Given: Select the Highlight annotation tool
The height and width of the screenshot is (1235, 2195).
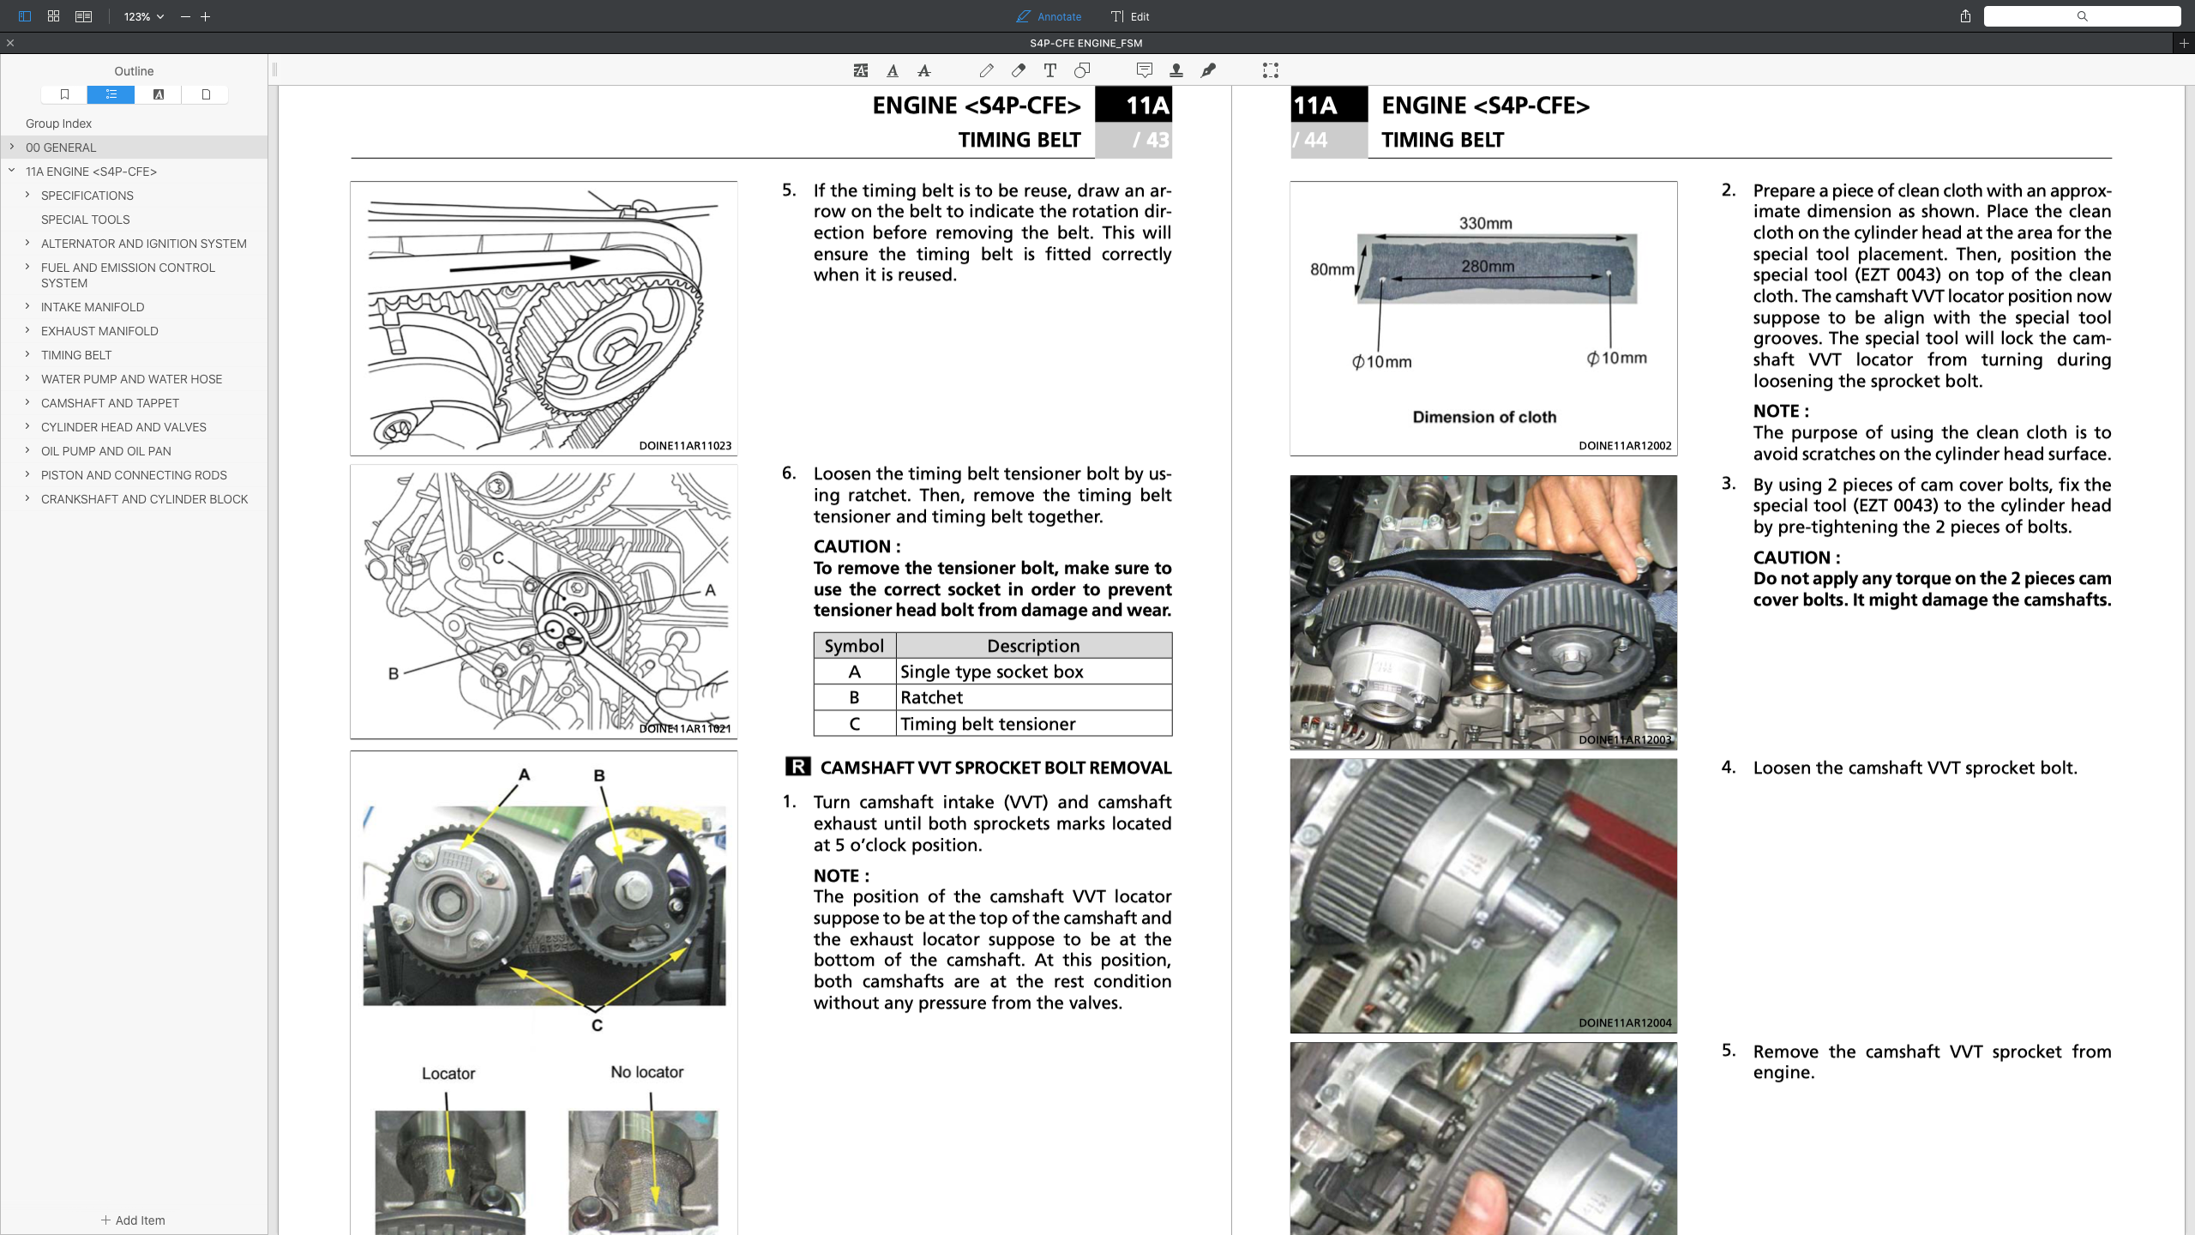Looking at the screenshot, I should click(x=860, y=70).
